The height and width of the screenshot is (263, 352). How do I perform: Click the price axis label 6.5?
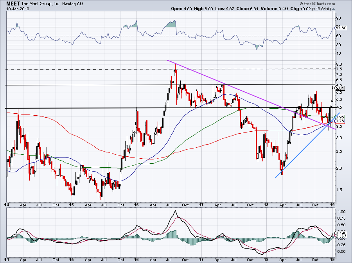pos(339,80)
